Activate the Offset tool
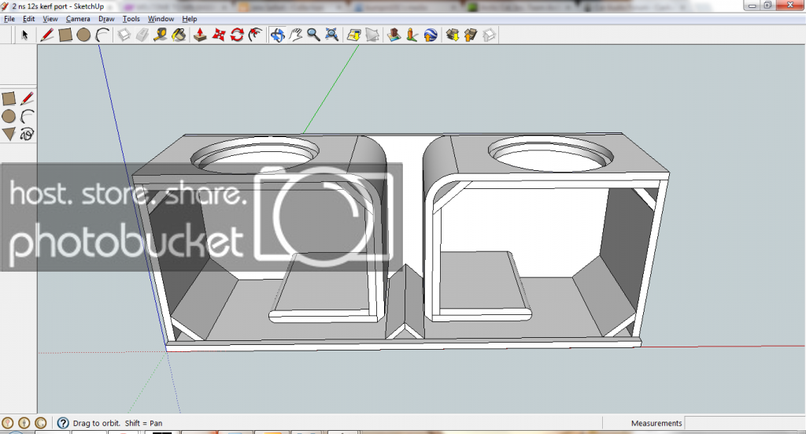 [x=256, y=35]
